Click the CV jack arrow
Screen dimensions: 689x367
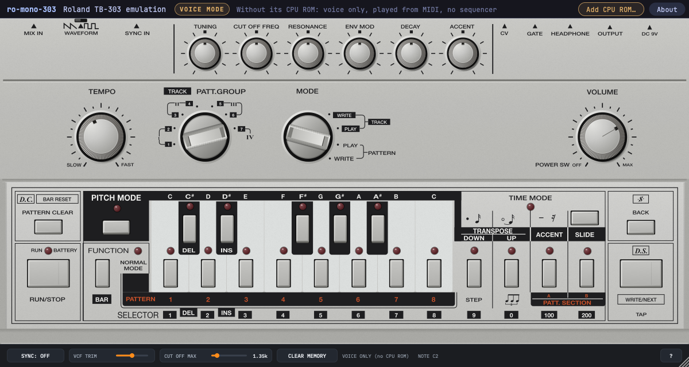(x=504, y=26)
